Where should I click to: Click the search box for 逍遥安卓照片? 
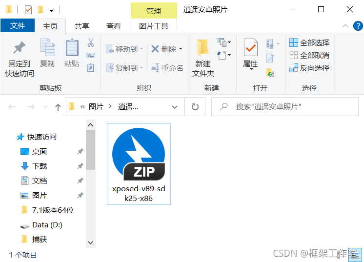(x=285, y=107)
